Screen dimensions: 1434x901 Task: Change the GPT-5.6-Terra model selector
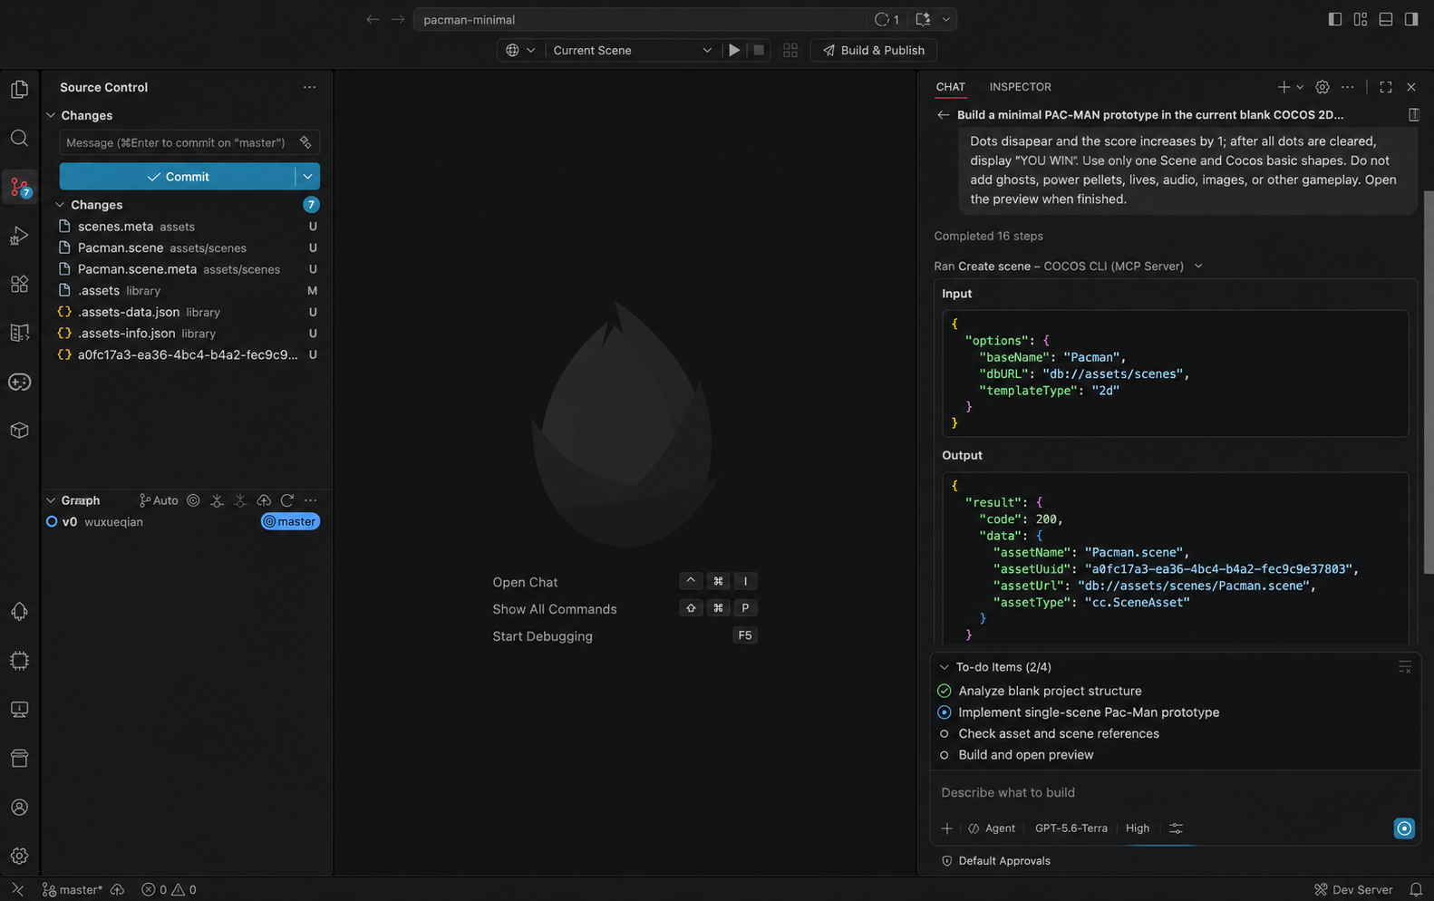pos(1071,828)
